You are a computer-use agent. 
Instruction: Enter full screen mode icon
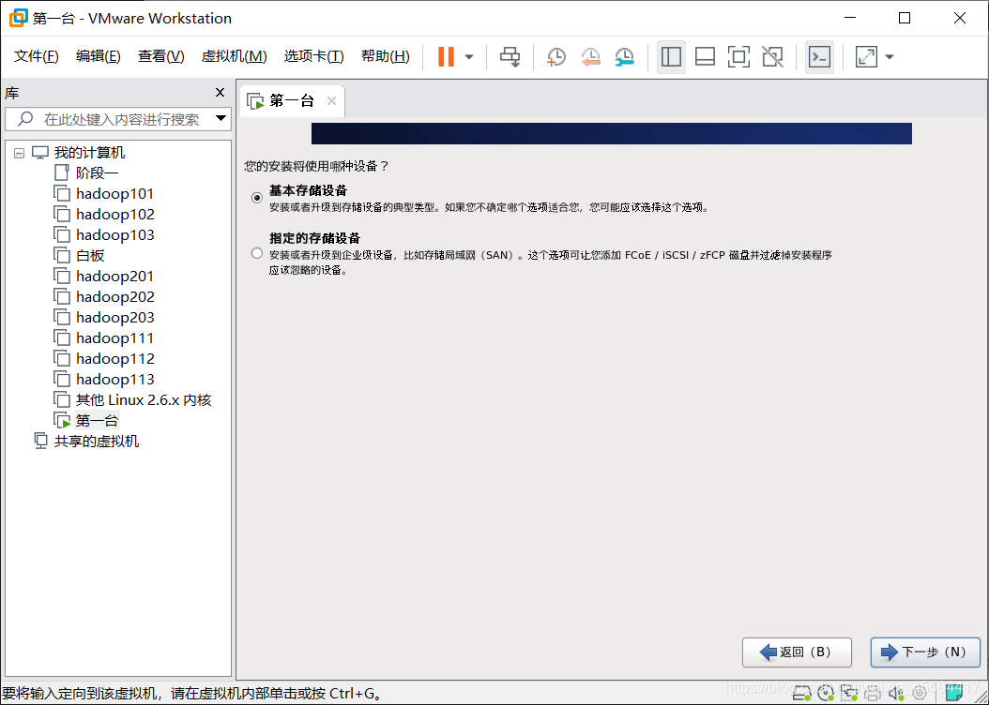(x=738, y=56)
